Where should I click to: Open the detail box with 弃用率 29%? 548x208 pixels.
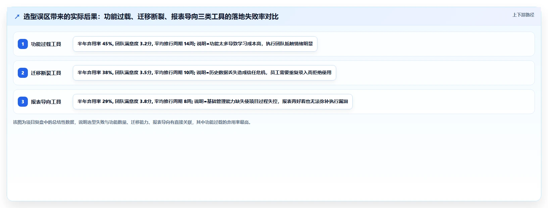pyautogui.click(x=213, y=102)
